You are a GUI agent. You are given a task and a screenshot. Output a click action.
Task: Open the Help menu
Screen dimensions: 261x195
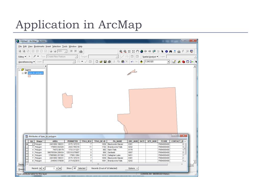point(80,46)
